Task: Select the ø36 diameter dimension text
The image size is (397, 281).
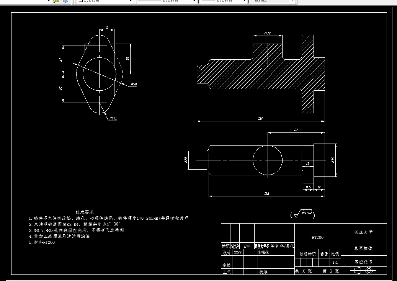Action: pyautogui.click(x=333, y=160)
